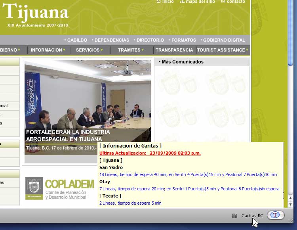The image size is (297, 230).
Task: Open the mapa del sitio link
Action: click(198, 2)
